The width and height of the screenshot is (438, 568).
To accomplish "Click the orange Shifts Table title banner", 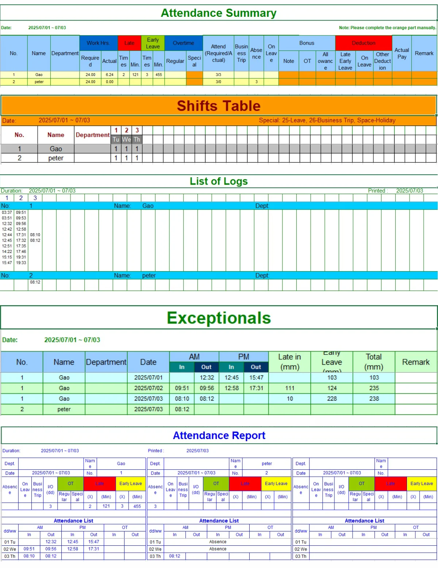I will point(218,106).
